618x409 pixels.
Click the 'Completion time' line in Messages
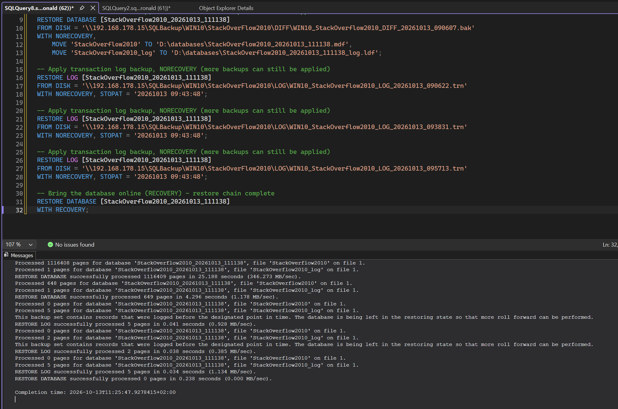(x=95, y=392)
